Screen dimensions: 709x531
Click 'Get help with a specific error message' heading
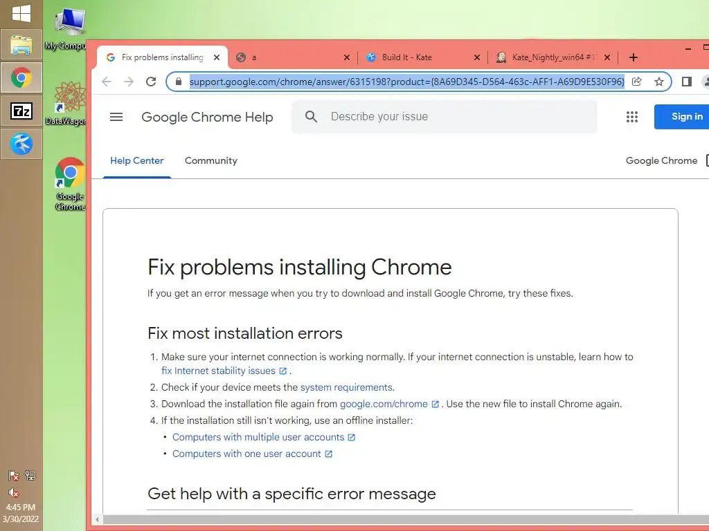click(291, 494)
